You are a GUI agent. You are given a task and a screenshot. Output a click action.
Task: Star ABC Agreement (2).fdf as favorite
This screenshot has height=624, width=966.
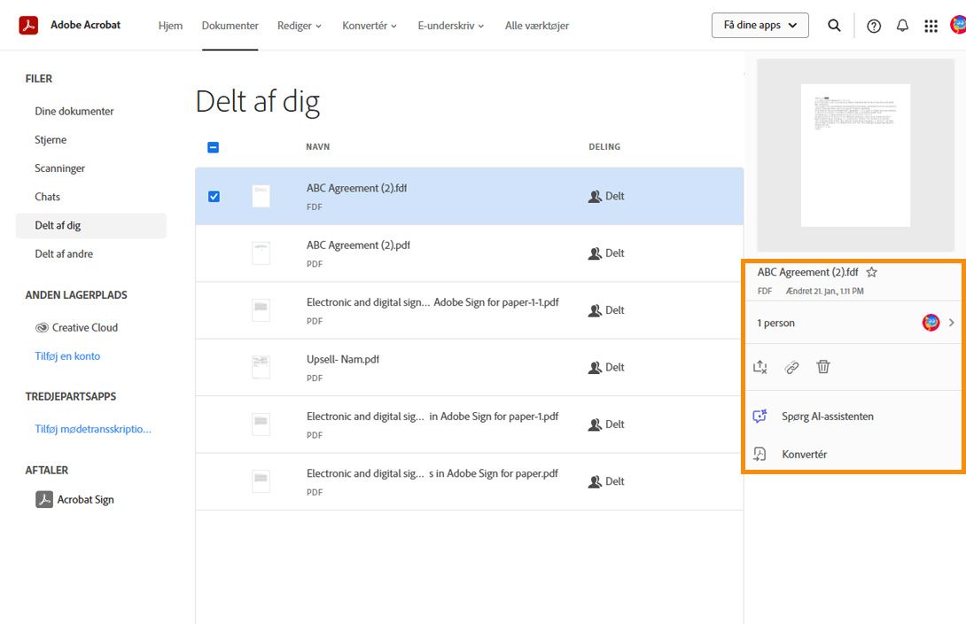coord(871,272)
